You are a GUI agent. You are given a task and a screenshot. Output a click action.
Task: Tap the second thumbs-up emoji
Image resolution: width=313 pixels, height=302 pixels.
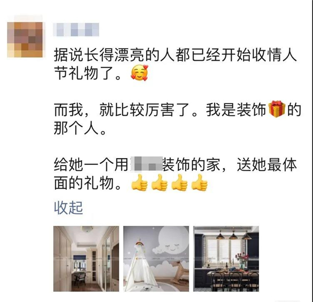tap(159, 183)
